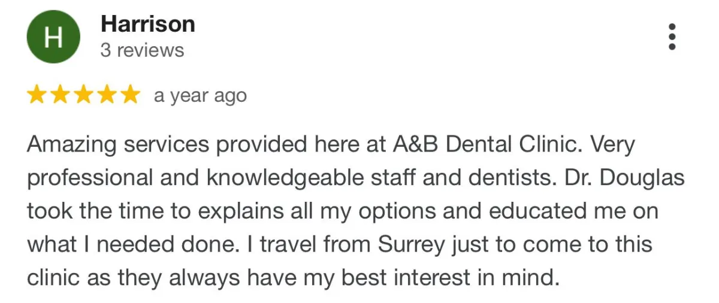Click Harrison's green H avatar

[53, 38]
